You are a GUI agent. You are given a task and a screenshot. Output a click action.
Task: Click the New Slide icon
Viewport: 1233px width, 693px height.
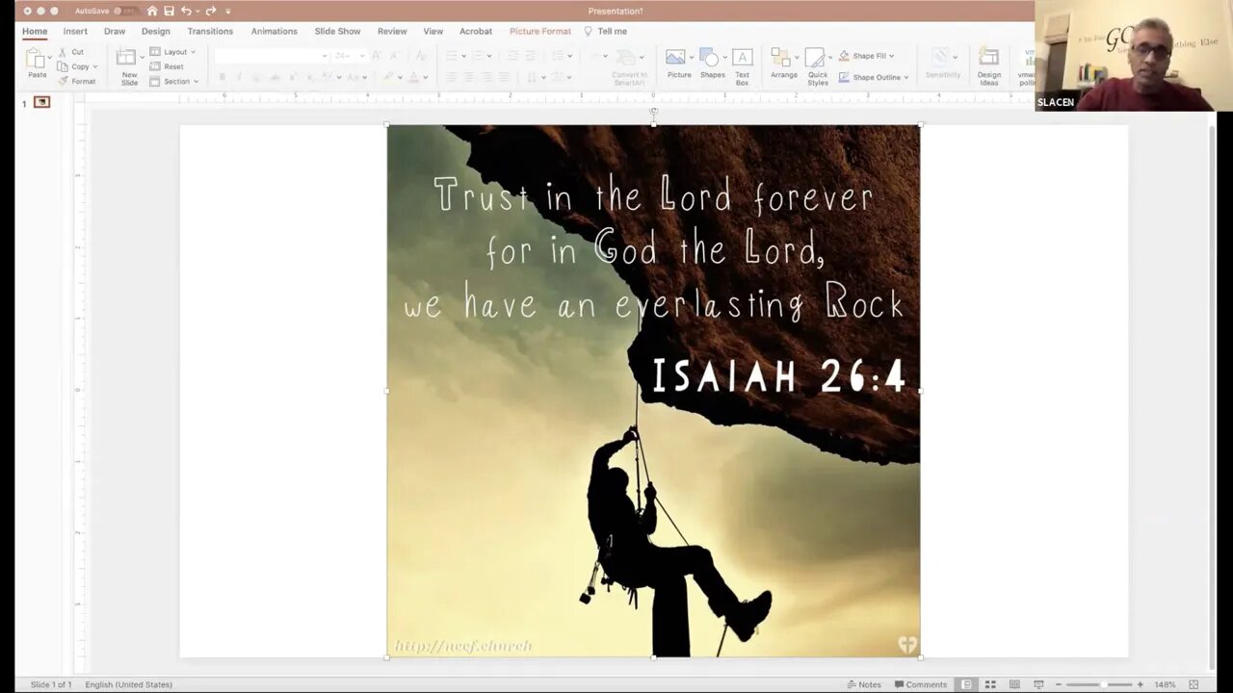click(x=128, y=58)
